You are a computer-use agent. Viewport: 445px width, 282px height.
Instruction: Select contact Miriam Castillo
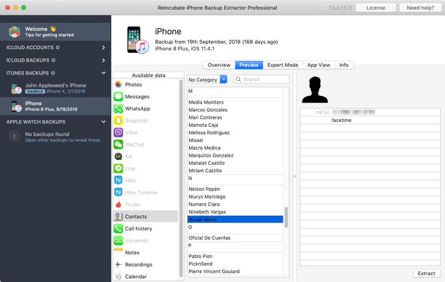(x=235, y=171)
